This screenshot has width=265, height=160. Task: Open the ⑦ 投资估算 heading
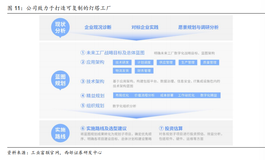[171, 128]
